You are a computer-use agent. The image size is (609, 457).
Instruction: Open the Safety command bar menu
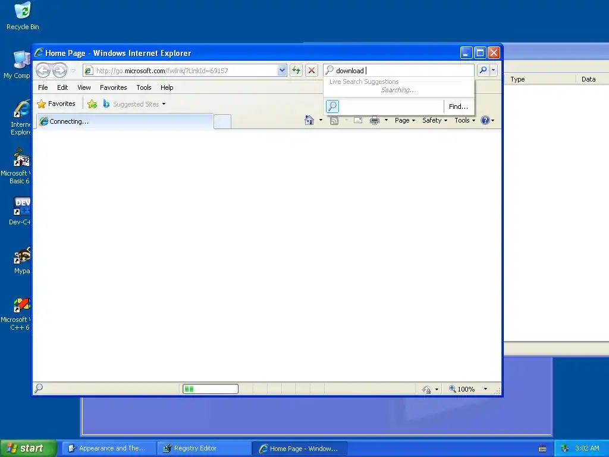[x=435, y=120]
